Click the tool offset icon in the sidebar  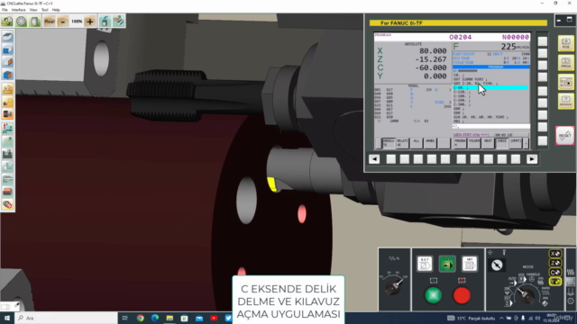pos(7,166)
